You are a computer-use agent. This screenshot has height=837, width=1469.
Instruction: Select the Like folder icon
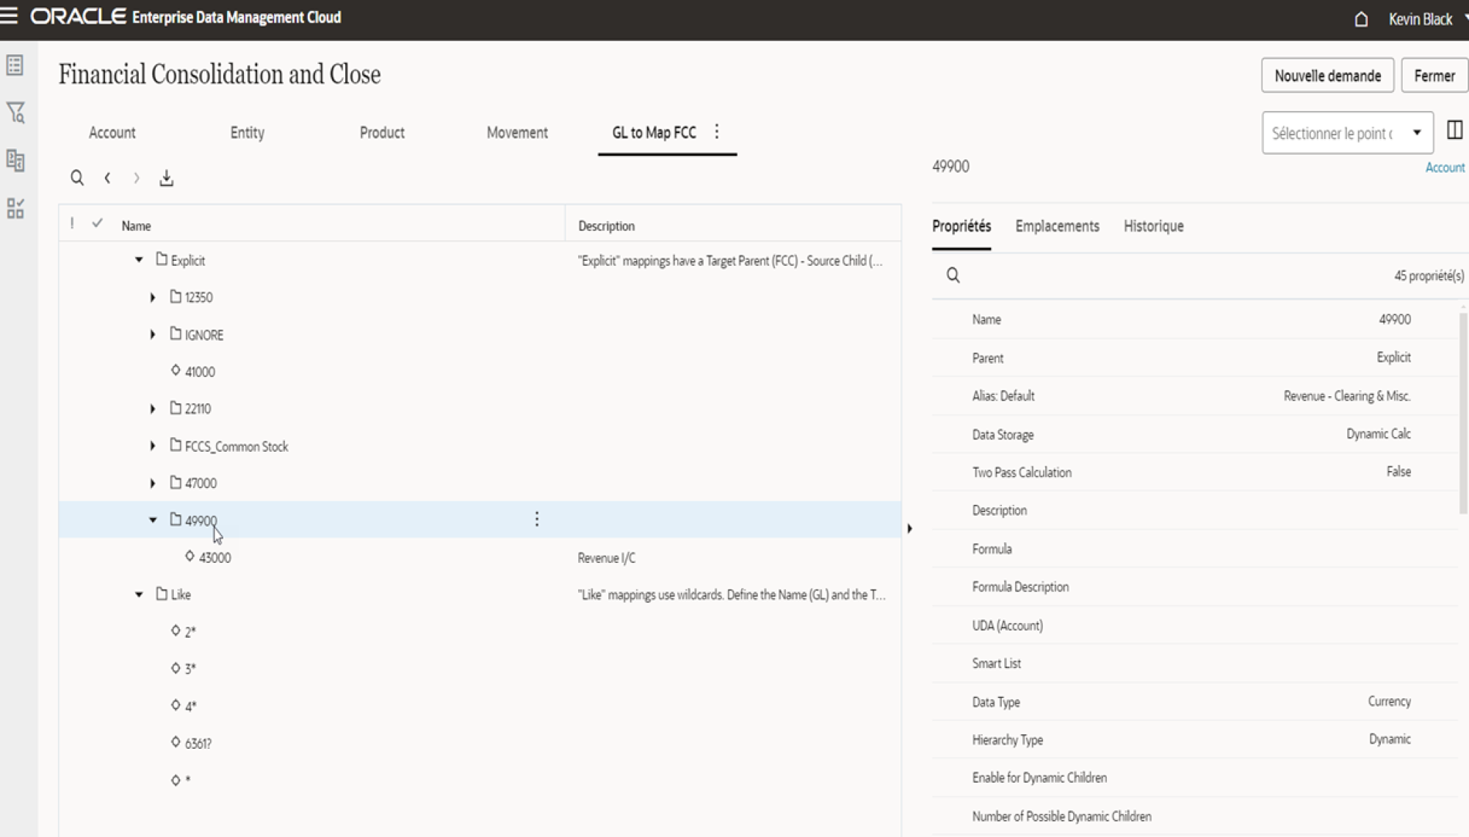[162, 594]
